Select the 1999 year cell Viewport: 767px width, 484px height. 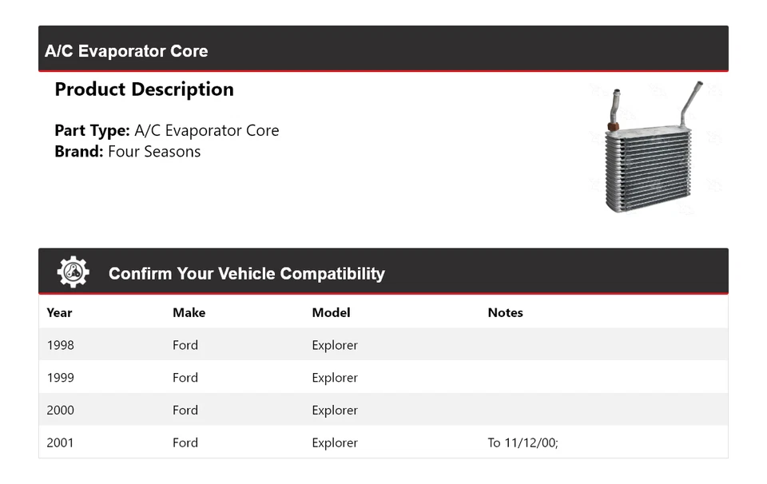coord(61,378)
